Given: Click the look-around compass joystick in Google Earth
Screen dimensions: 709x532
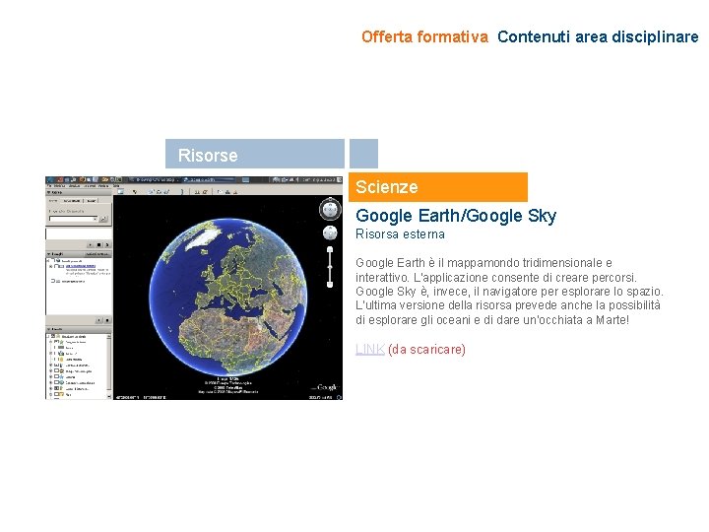Looking at the screenshot, I should 330,210.
